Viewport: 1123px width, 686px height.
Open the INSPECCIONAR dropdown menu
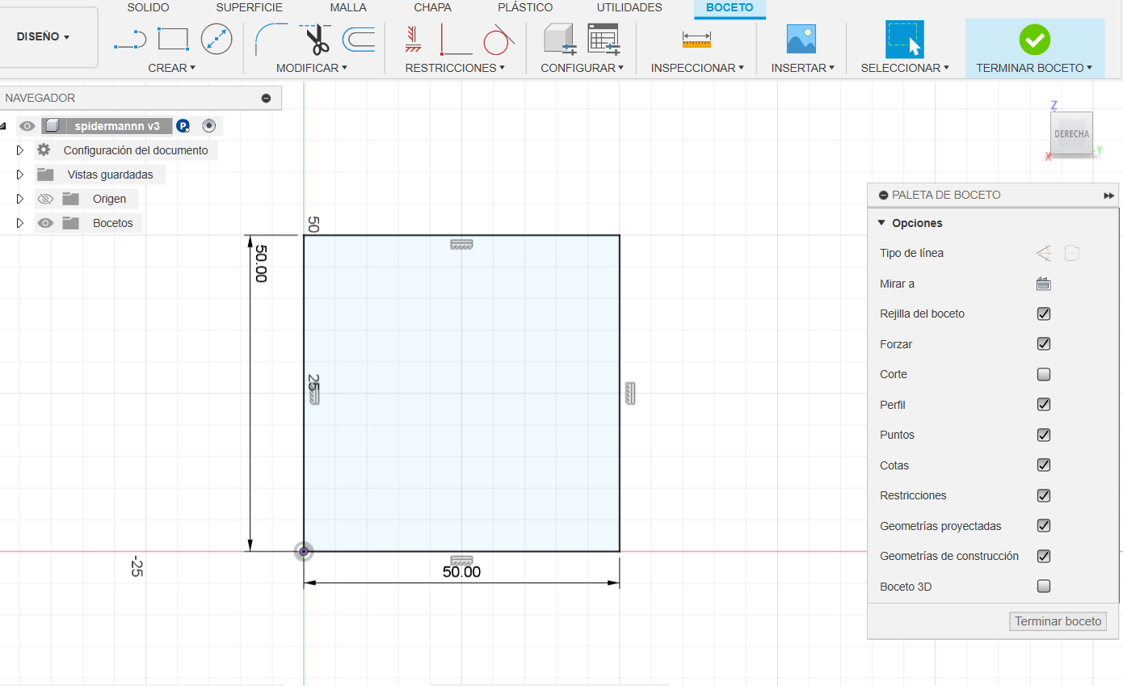(698, 68)
